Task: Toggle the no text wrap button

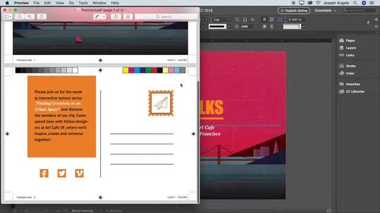Action: pos(264,20)
